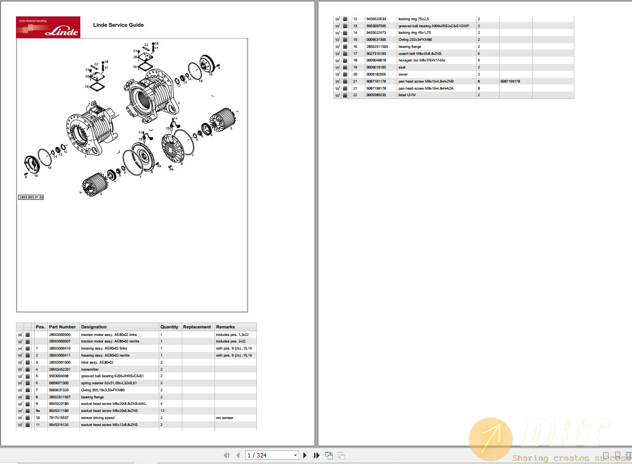Click clipboard icon for grooved ball bearing 6009
Viewport: 632px width, 464px height.
345,26
